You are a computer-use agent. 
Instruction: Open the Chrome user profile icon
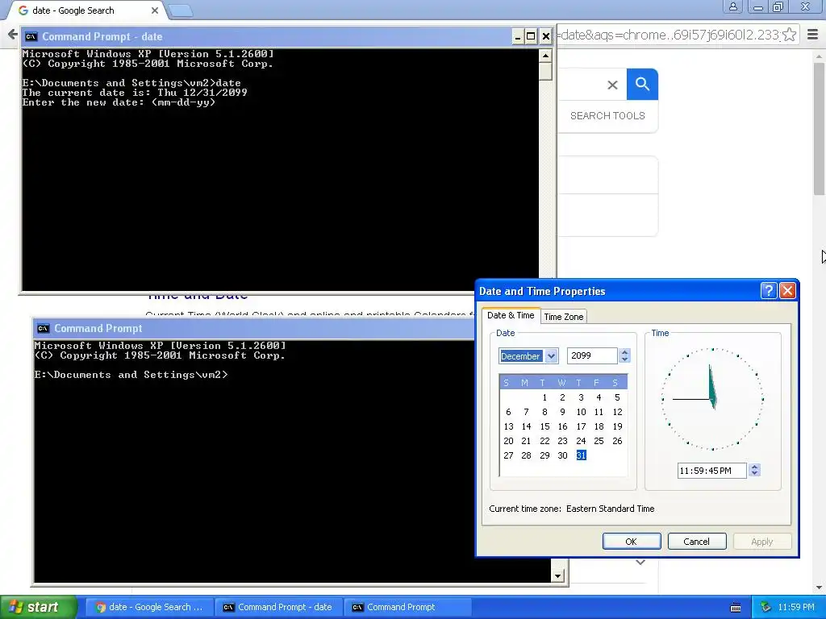point(732,6)
